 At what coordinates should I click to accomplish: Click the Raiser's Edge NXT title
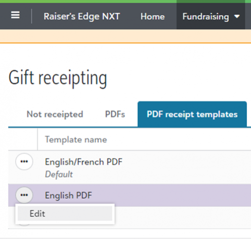(x=82, y=17)
